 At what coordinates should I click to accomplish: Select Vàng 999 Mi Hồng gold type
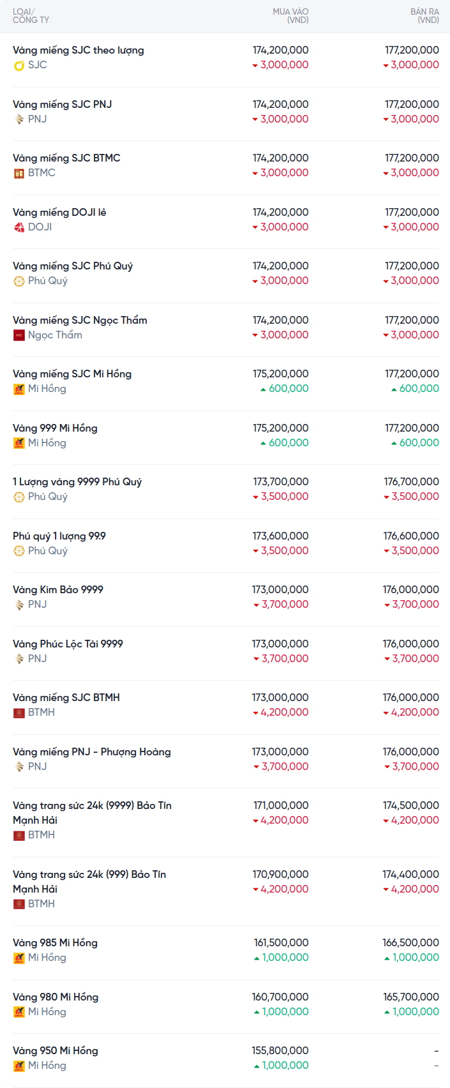(x=55, y=428)
